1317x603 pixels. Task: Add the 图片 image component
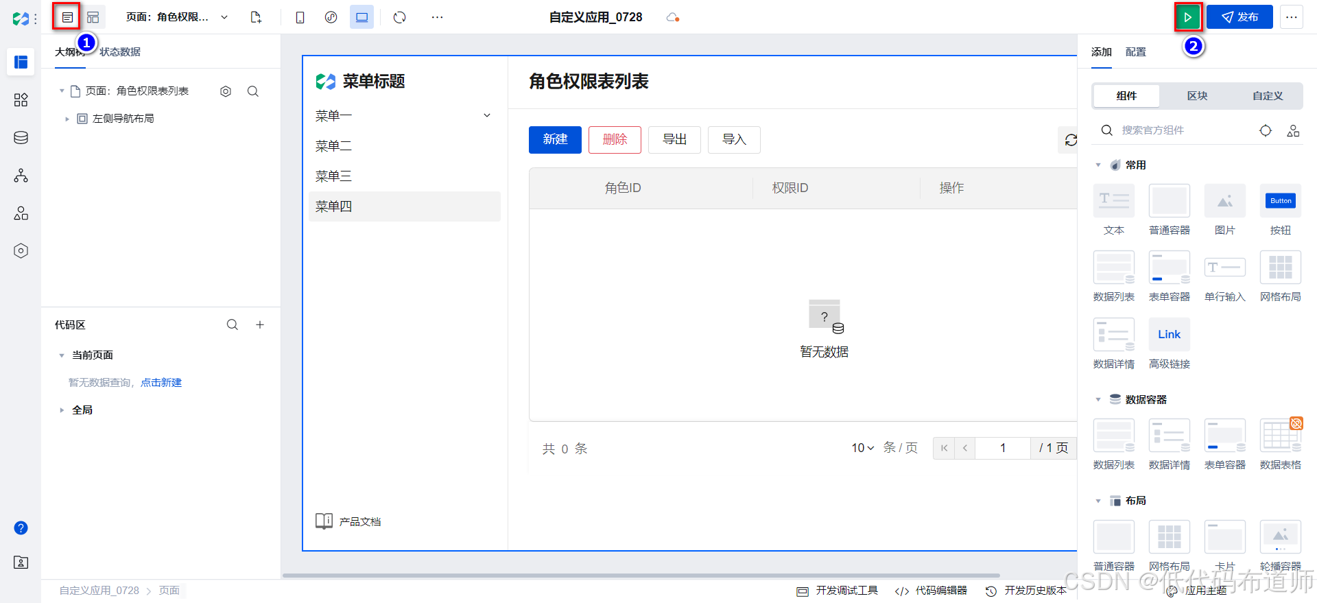pos(1225,210)
